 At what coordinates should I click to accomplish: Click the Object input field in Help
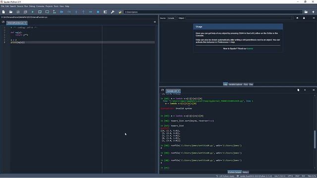[x=238, y=18]
